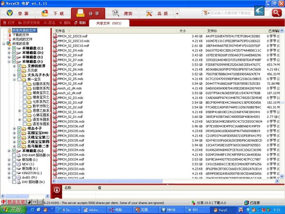
Task: Open the 搜索 (Search) magnifier section icon
Action: tap(115, 13)
